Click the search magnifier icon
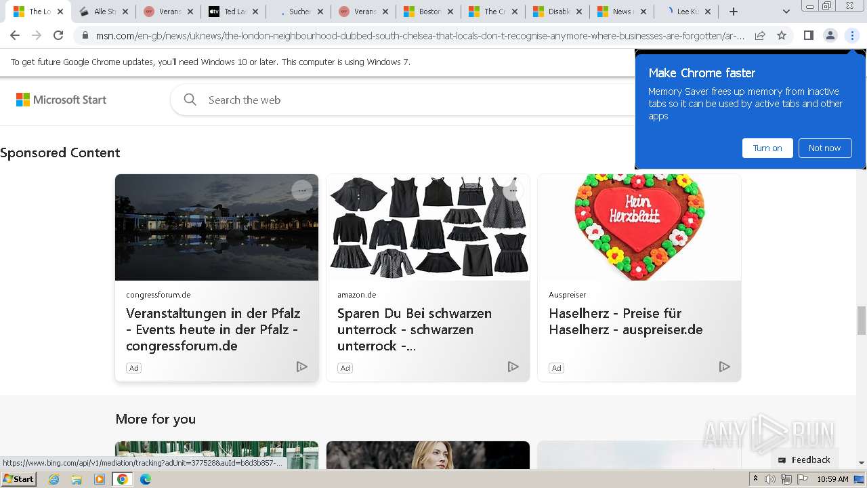 tap(190, 100)
